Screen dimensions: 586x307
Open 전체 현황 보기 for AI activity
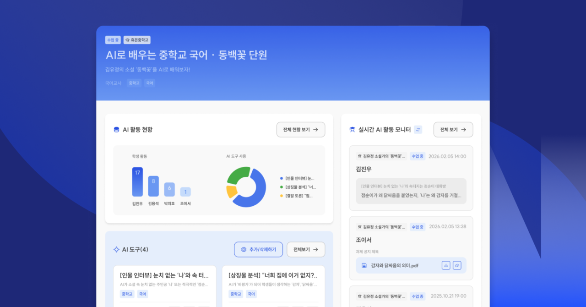click(301, 130)
